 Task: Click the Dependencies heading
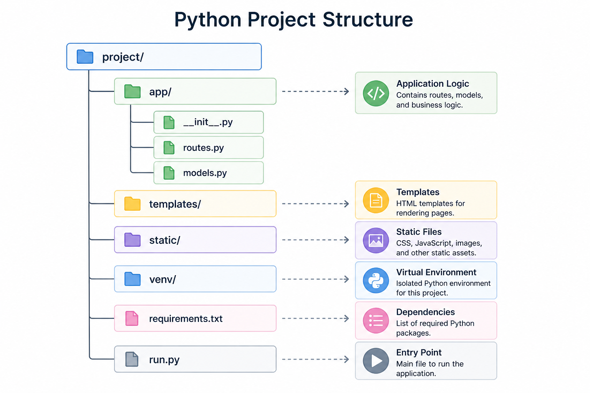tap(426, 312)
